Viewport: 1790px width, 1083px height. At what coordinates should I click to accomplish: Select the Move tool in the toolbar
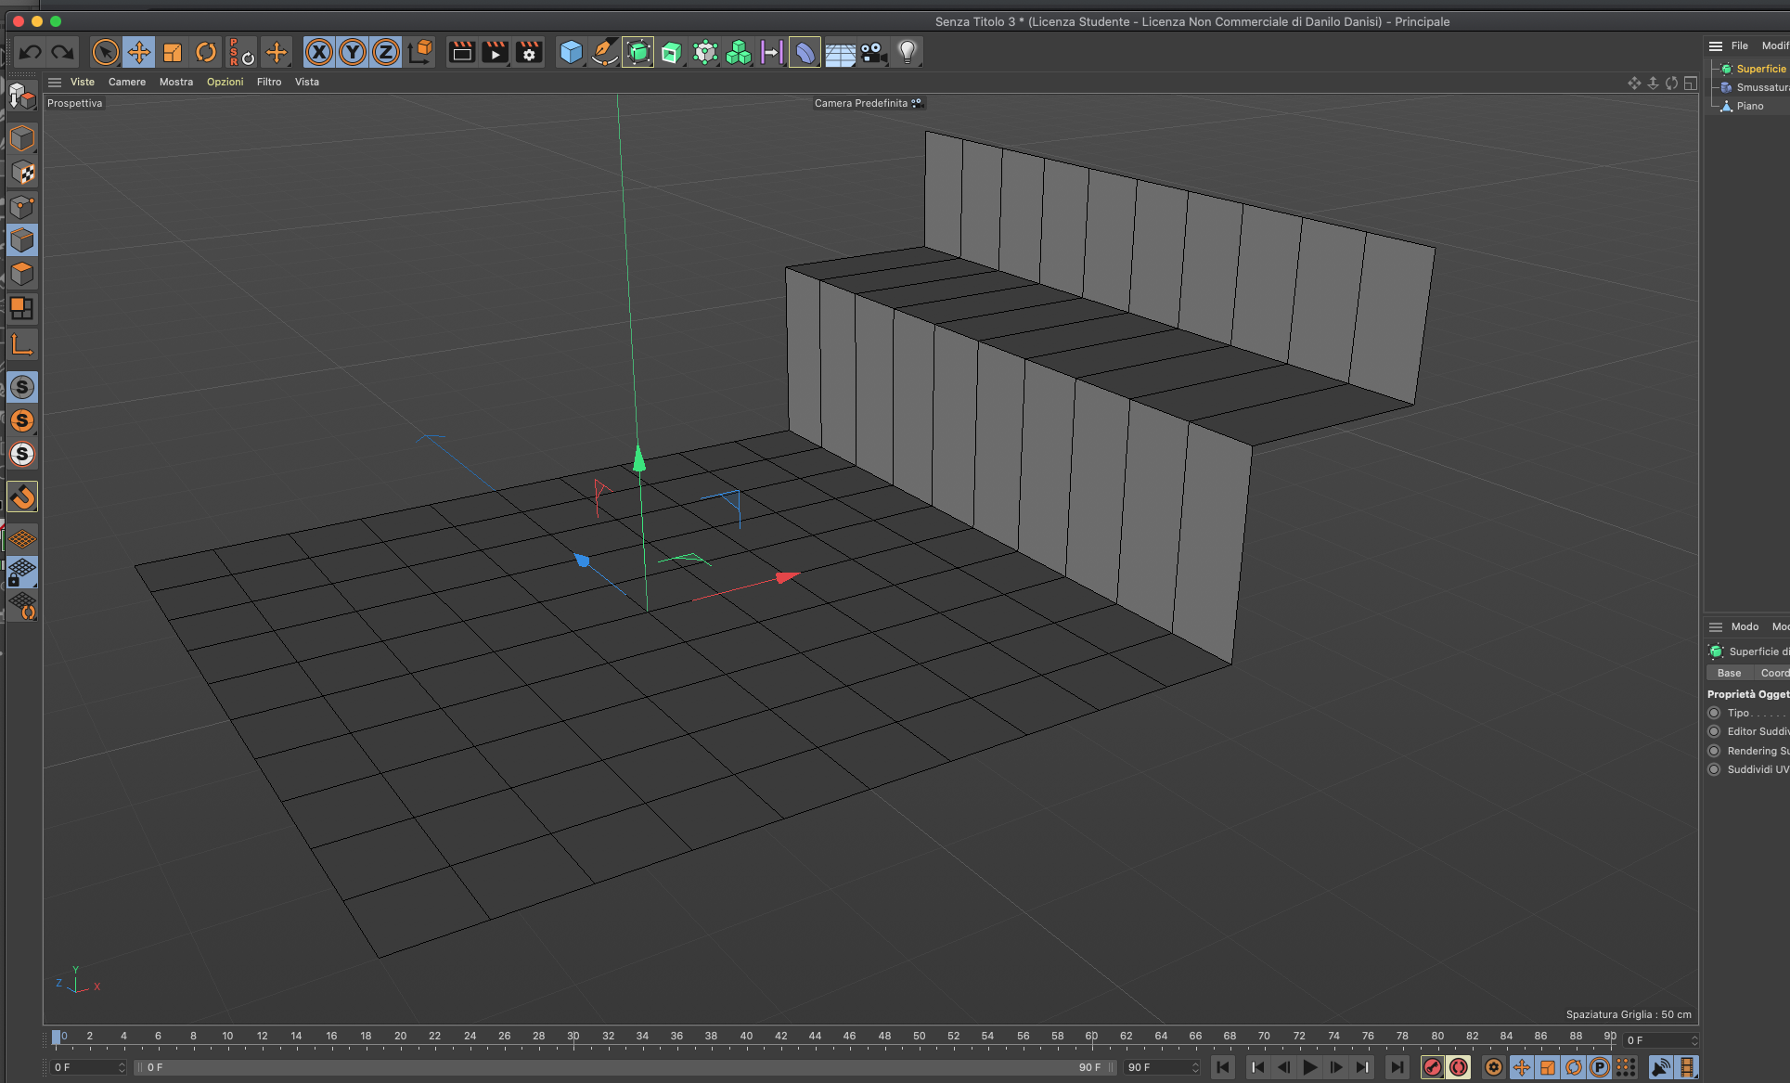[x=139, y=52]
